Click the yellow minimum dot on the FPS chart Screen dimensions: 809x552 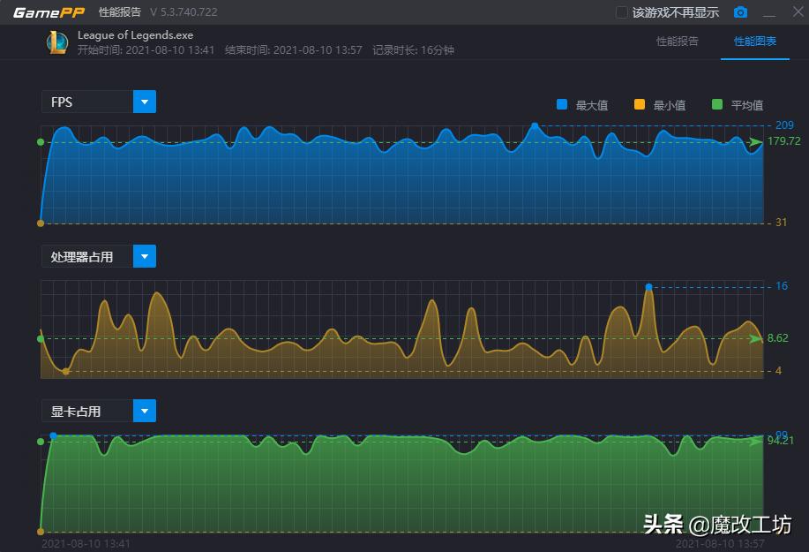[40, 221]
